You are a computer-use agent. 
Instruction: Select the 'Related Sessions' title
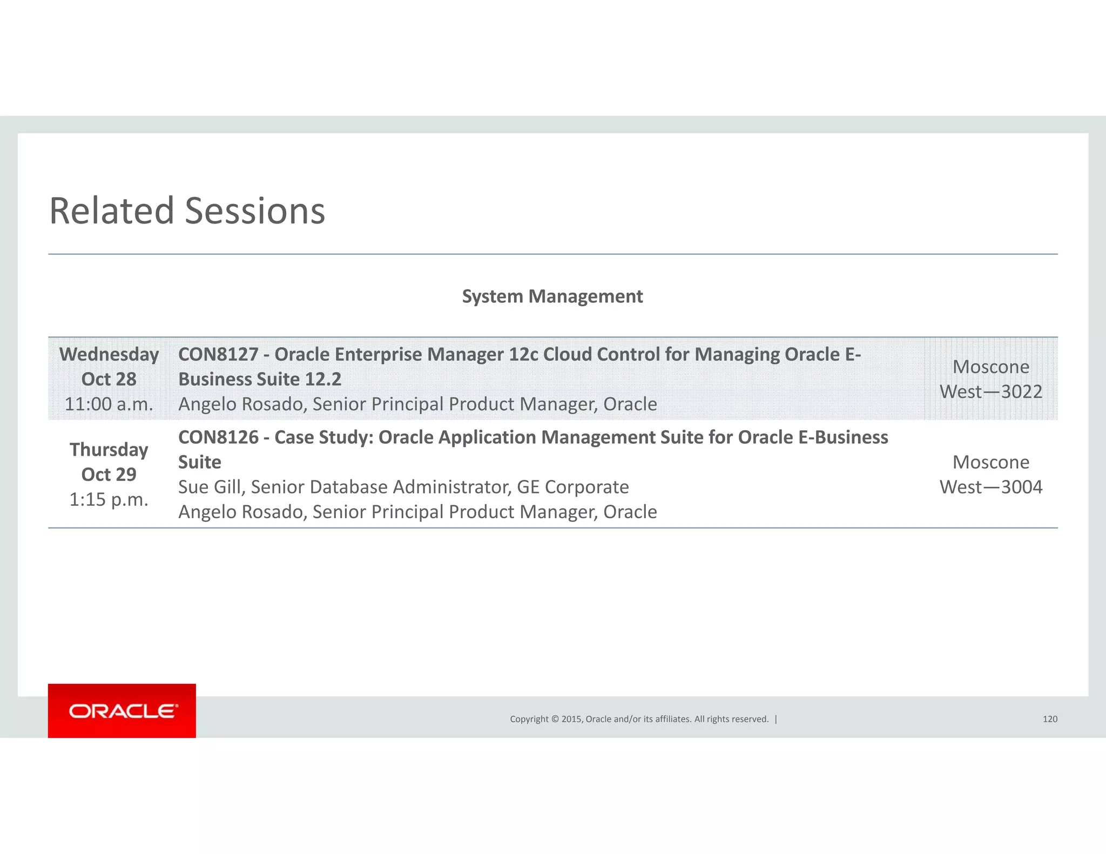187,211
